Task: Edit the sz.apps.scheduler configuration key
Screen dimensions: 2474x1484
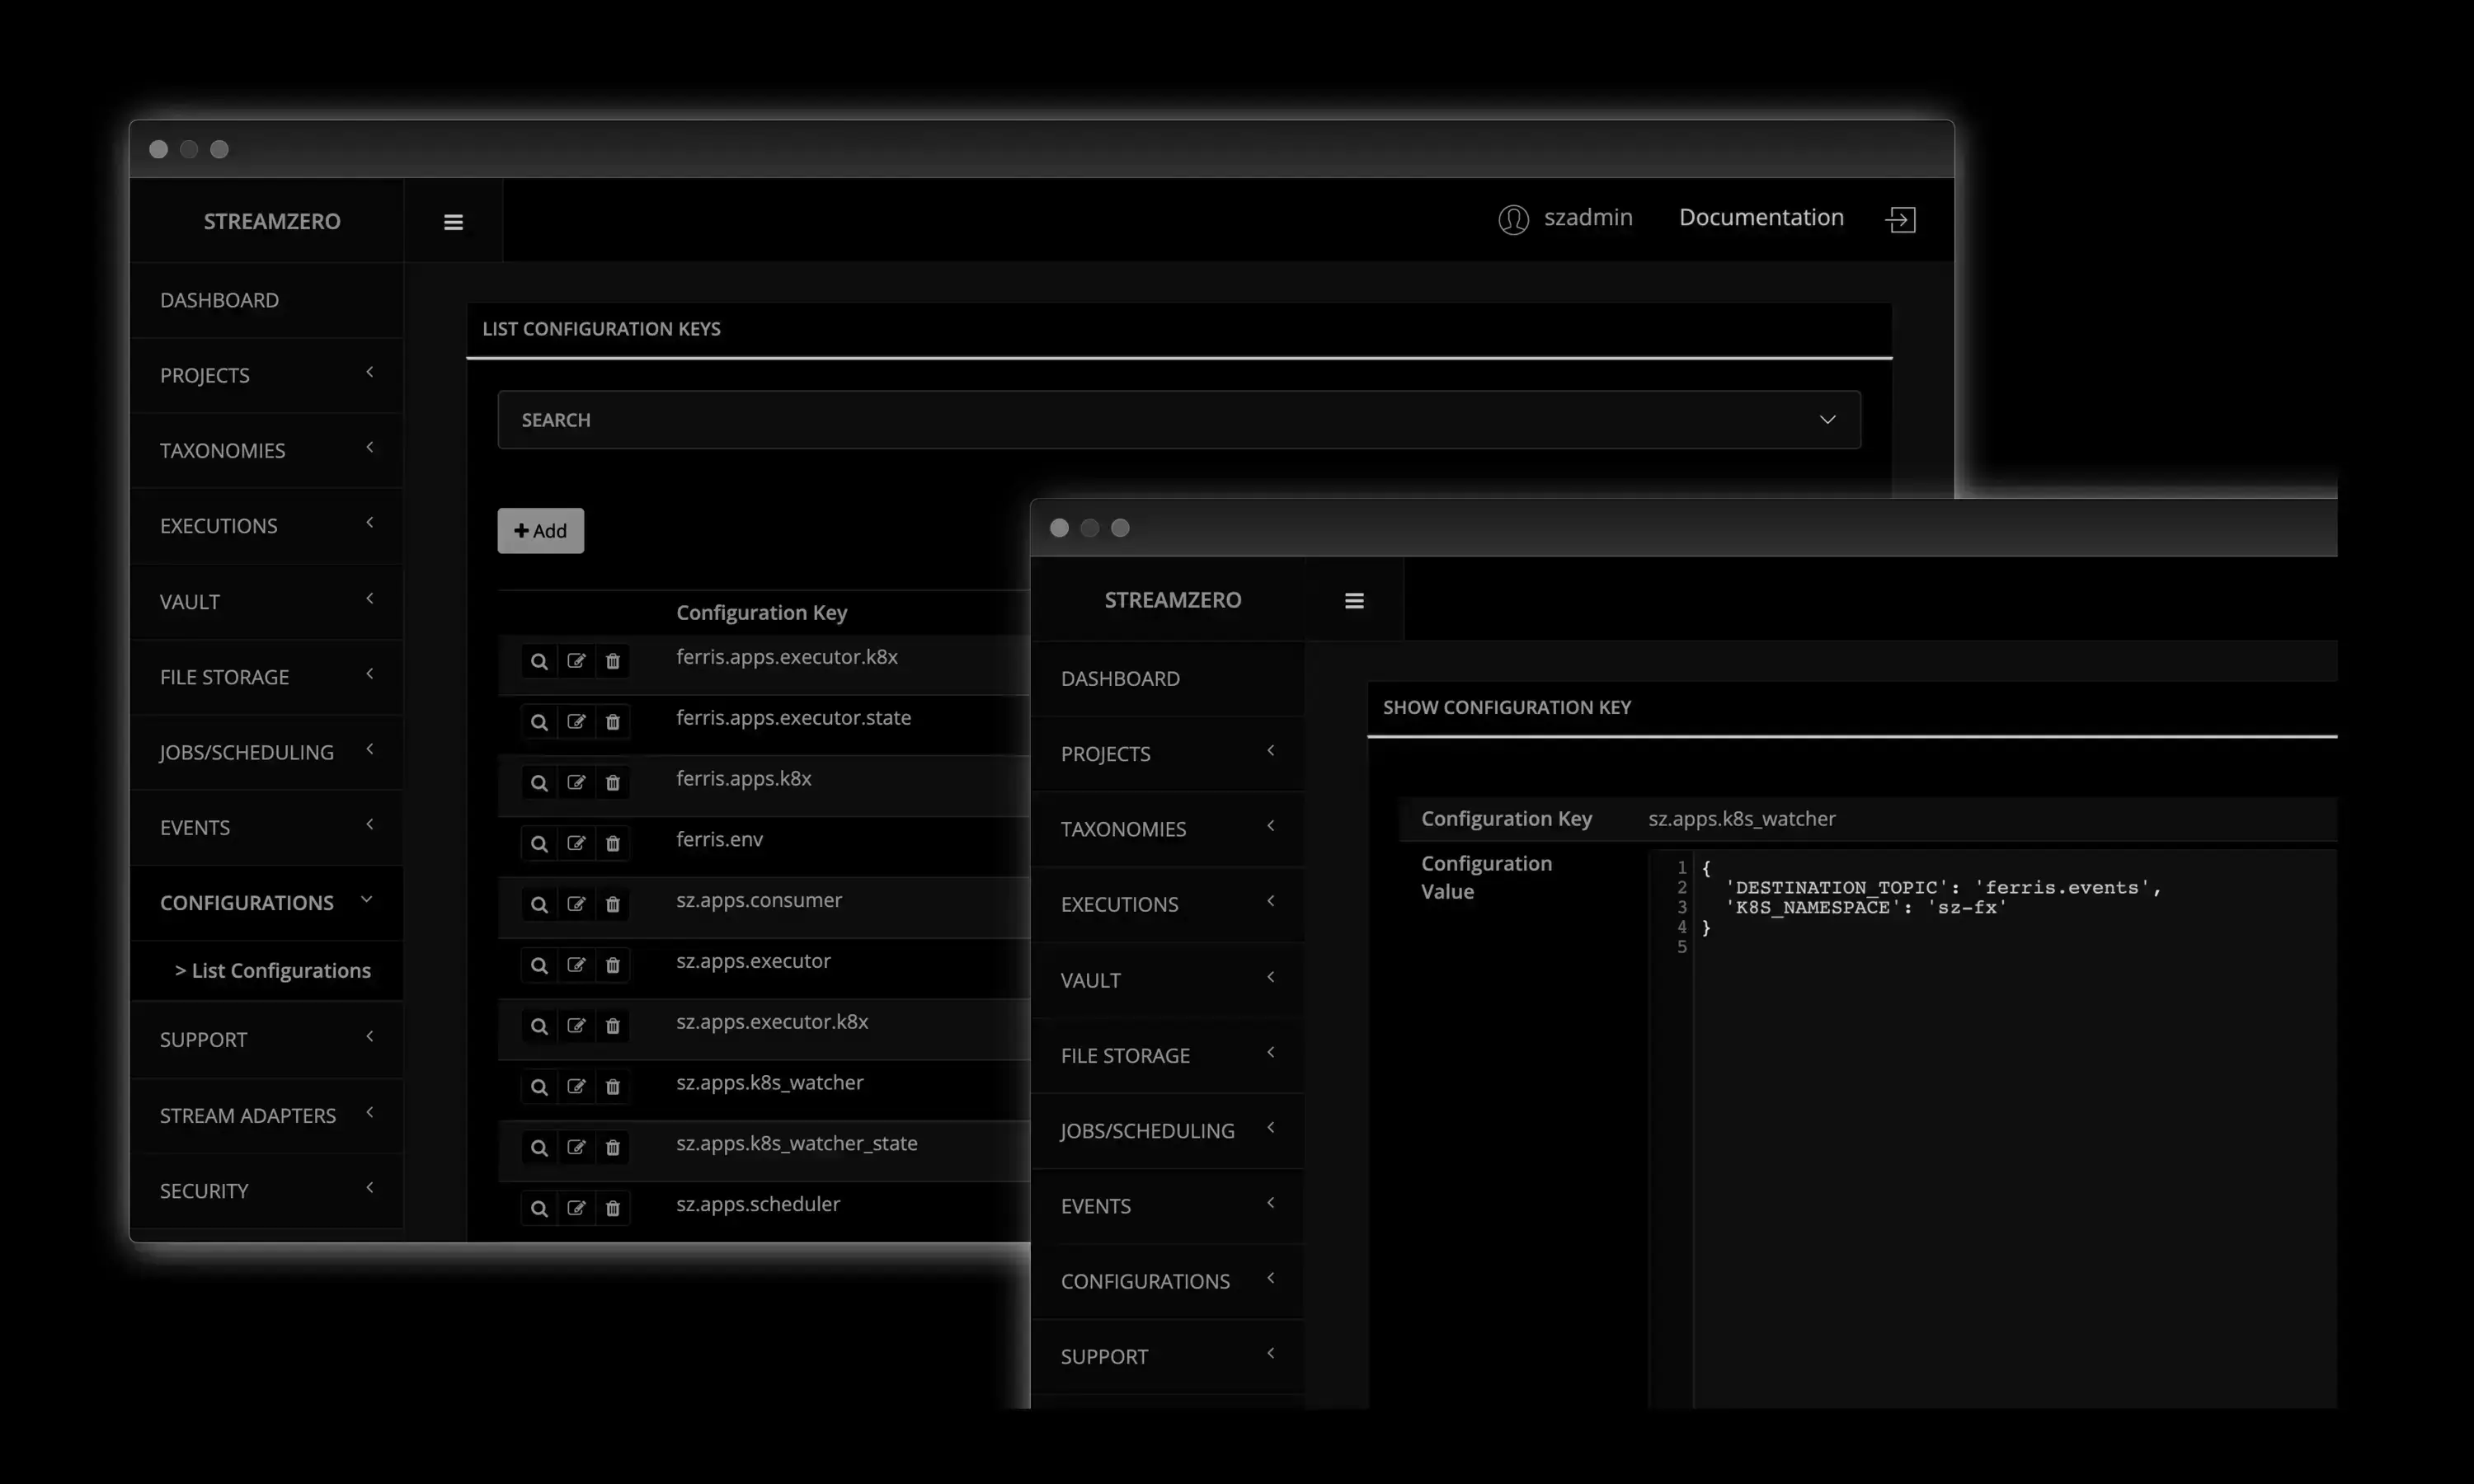Action: 576,1208
